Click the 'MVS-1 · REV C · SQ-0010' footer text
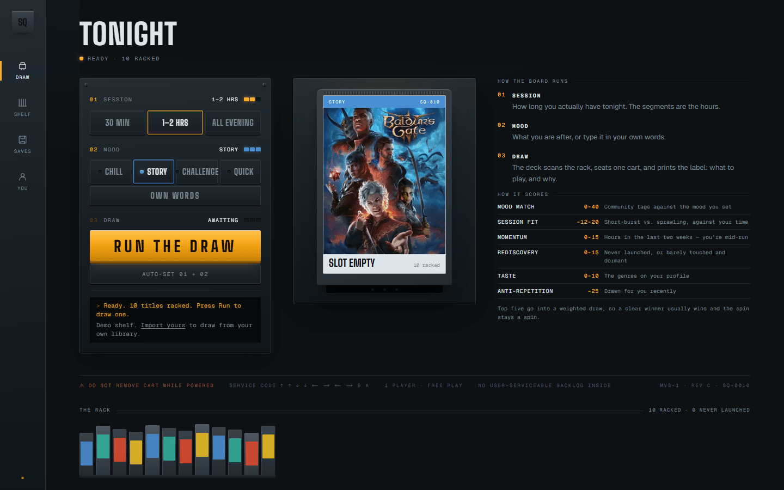Viewport: 784px width, 490px height. (x=705, y=385)
